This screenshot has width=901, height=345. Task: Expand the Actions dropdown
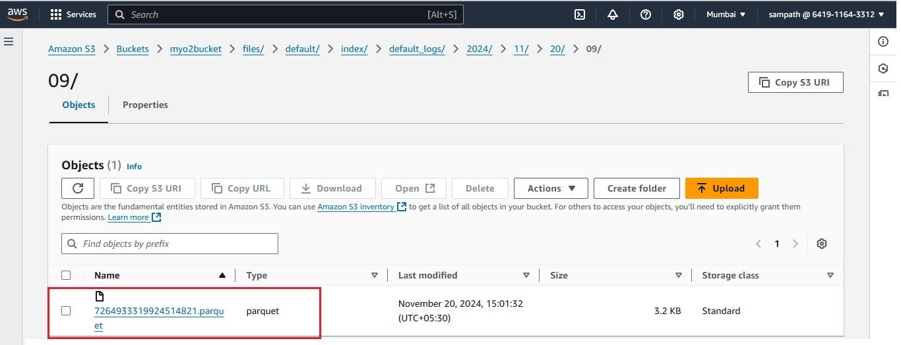pyautogui.click(x=551, y=188)
